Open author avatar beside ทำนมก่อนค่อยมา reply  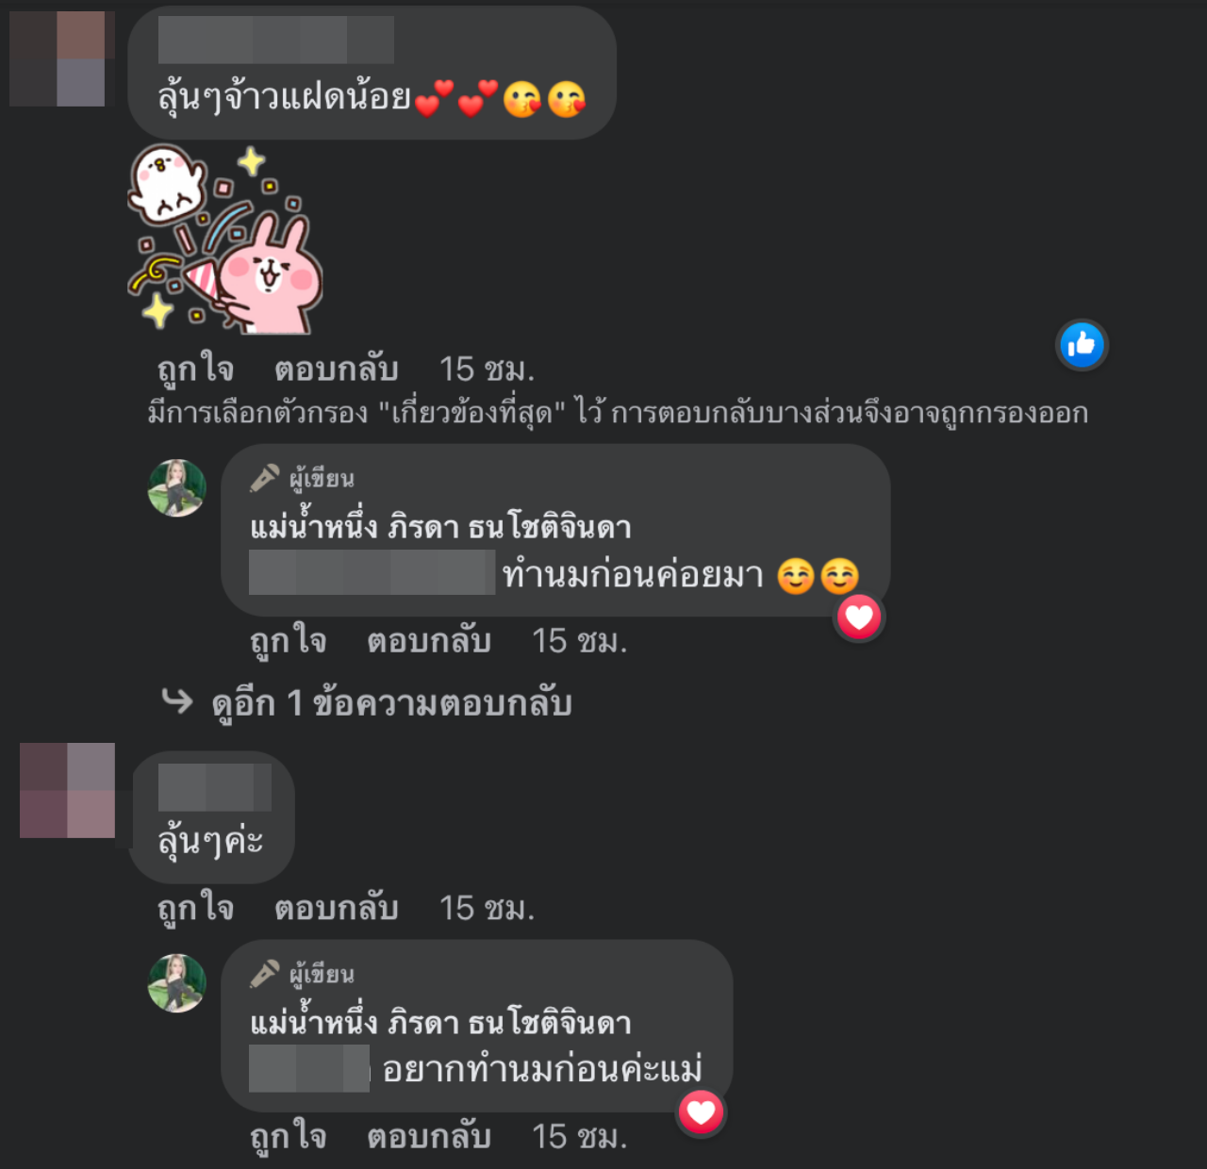point(177,488)
